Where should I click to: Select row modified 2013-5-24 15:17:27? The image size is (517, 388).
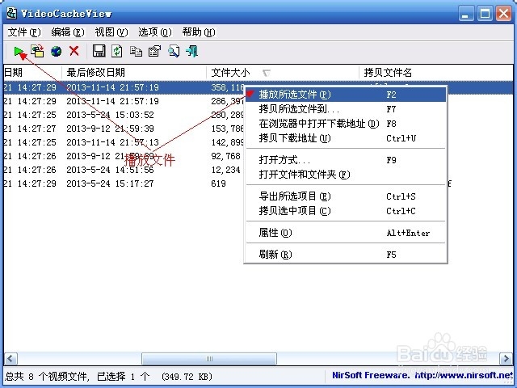coord(124,183)
